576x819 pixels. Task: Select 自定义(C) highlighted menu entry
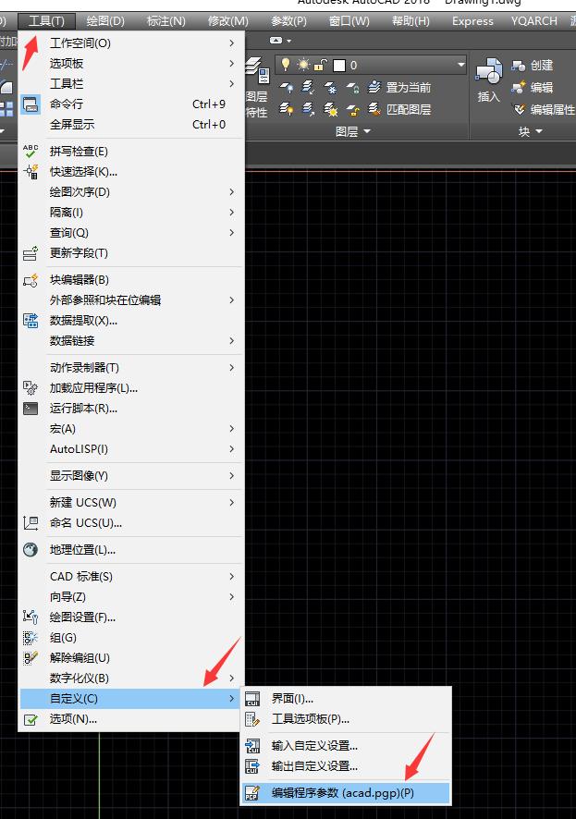[132, 698]
